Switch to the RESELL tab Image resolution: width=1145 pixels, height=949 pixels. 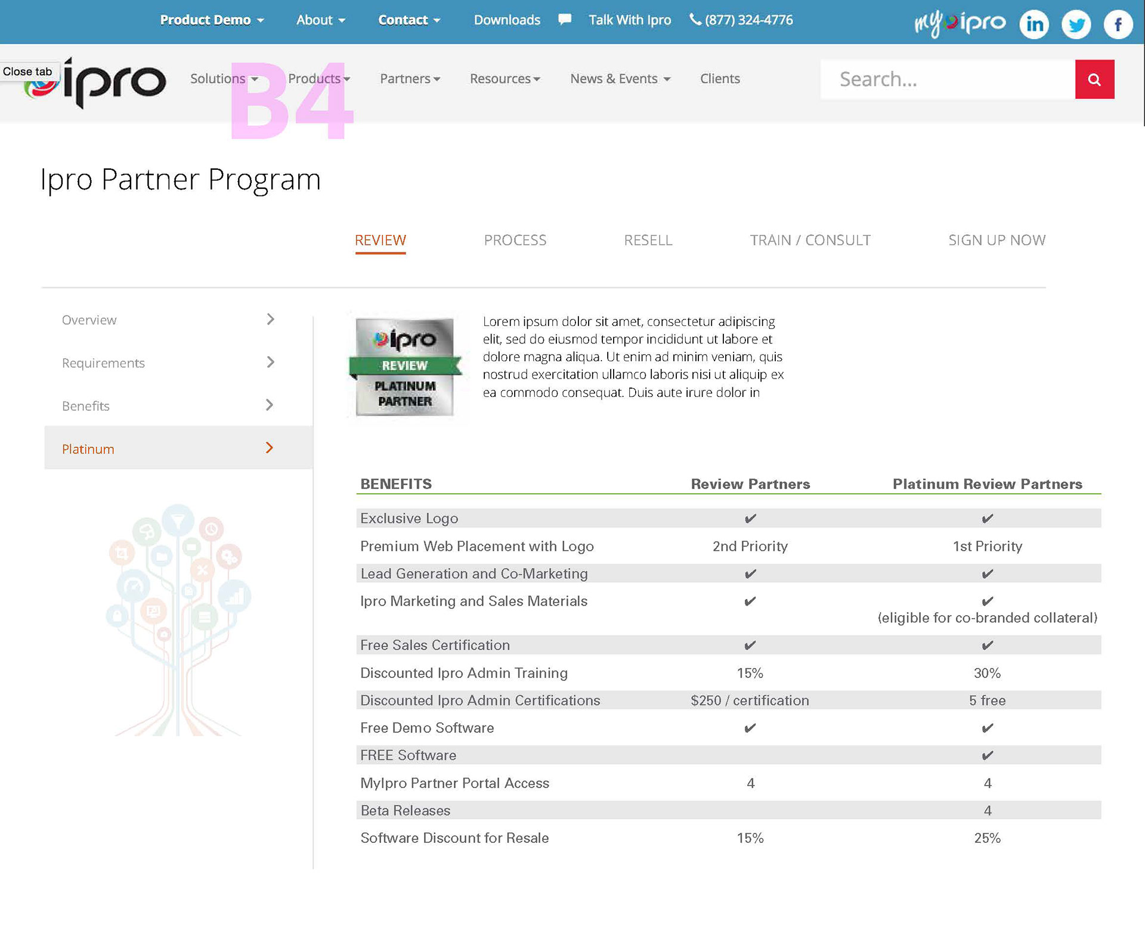point(648,240)
